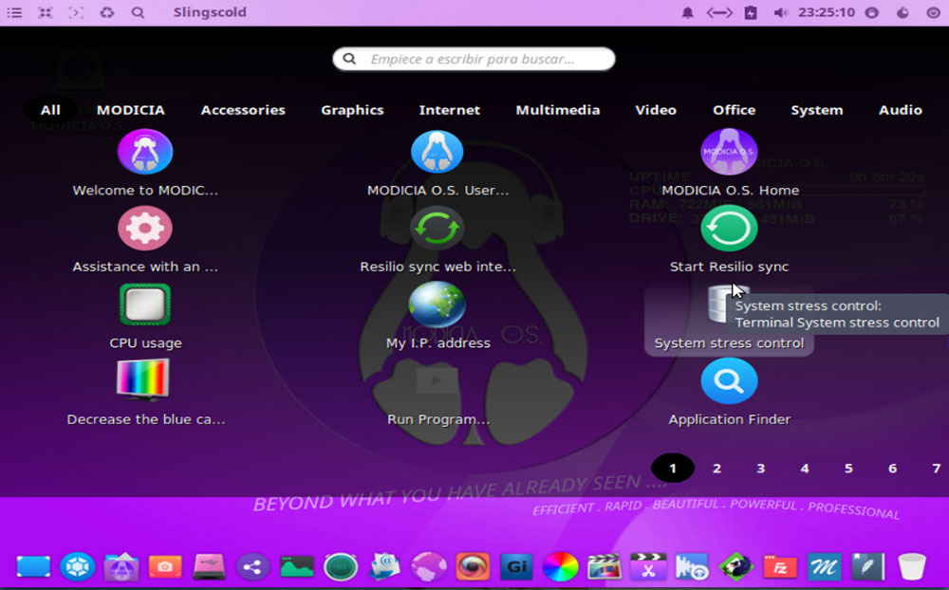This screenshot has height=590, width=949.
Task: Open the camera screenshot dock icon
Action: [x=165, y=567]
